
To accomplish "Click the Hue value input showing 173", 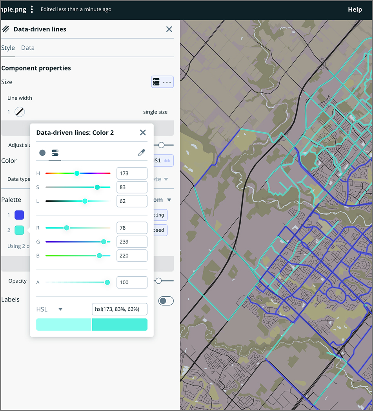I will tap(132, 173).
